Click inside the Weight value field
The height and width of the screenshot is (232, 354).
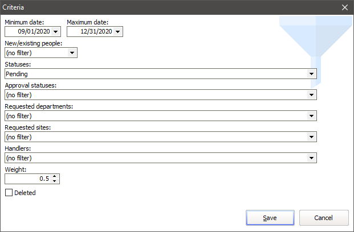[x=27, y=179]
